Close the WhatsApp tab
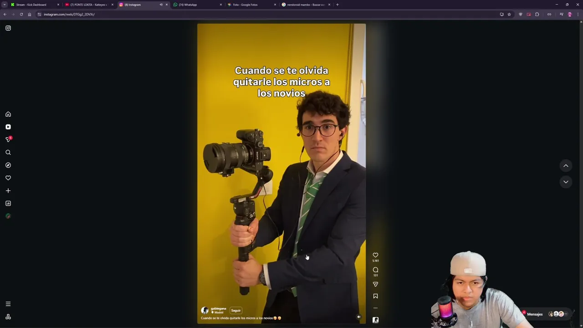The image size is (583, 328). click(x=221, y=5)
